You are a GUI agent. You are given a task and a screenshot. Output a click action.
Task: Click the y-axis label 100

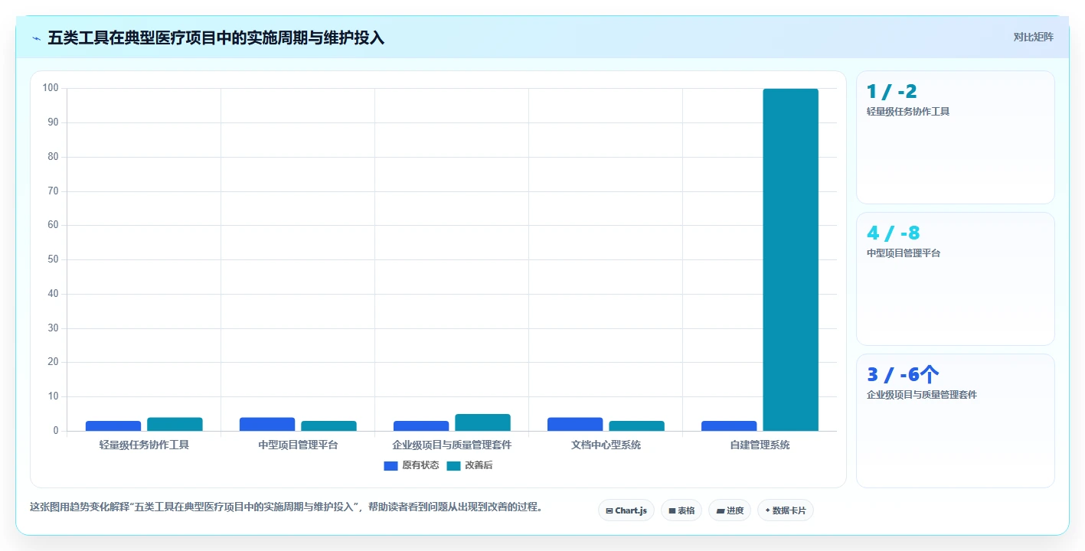point(51,88)
